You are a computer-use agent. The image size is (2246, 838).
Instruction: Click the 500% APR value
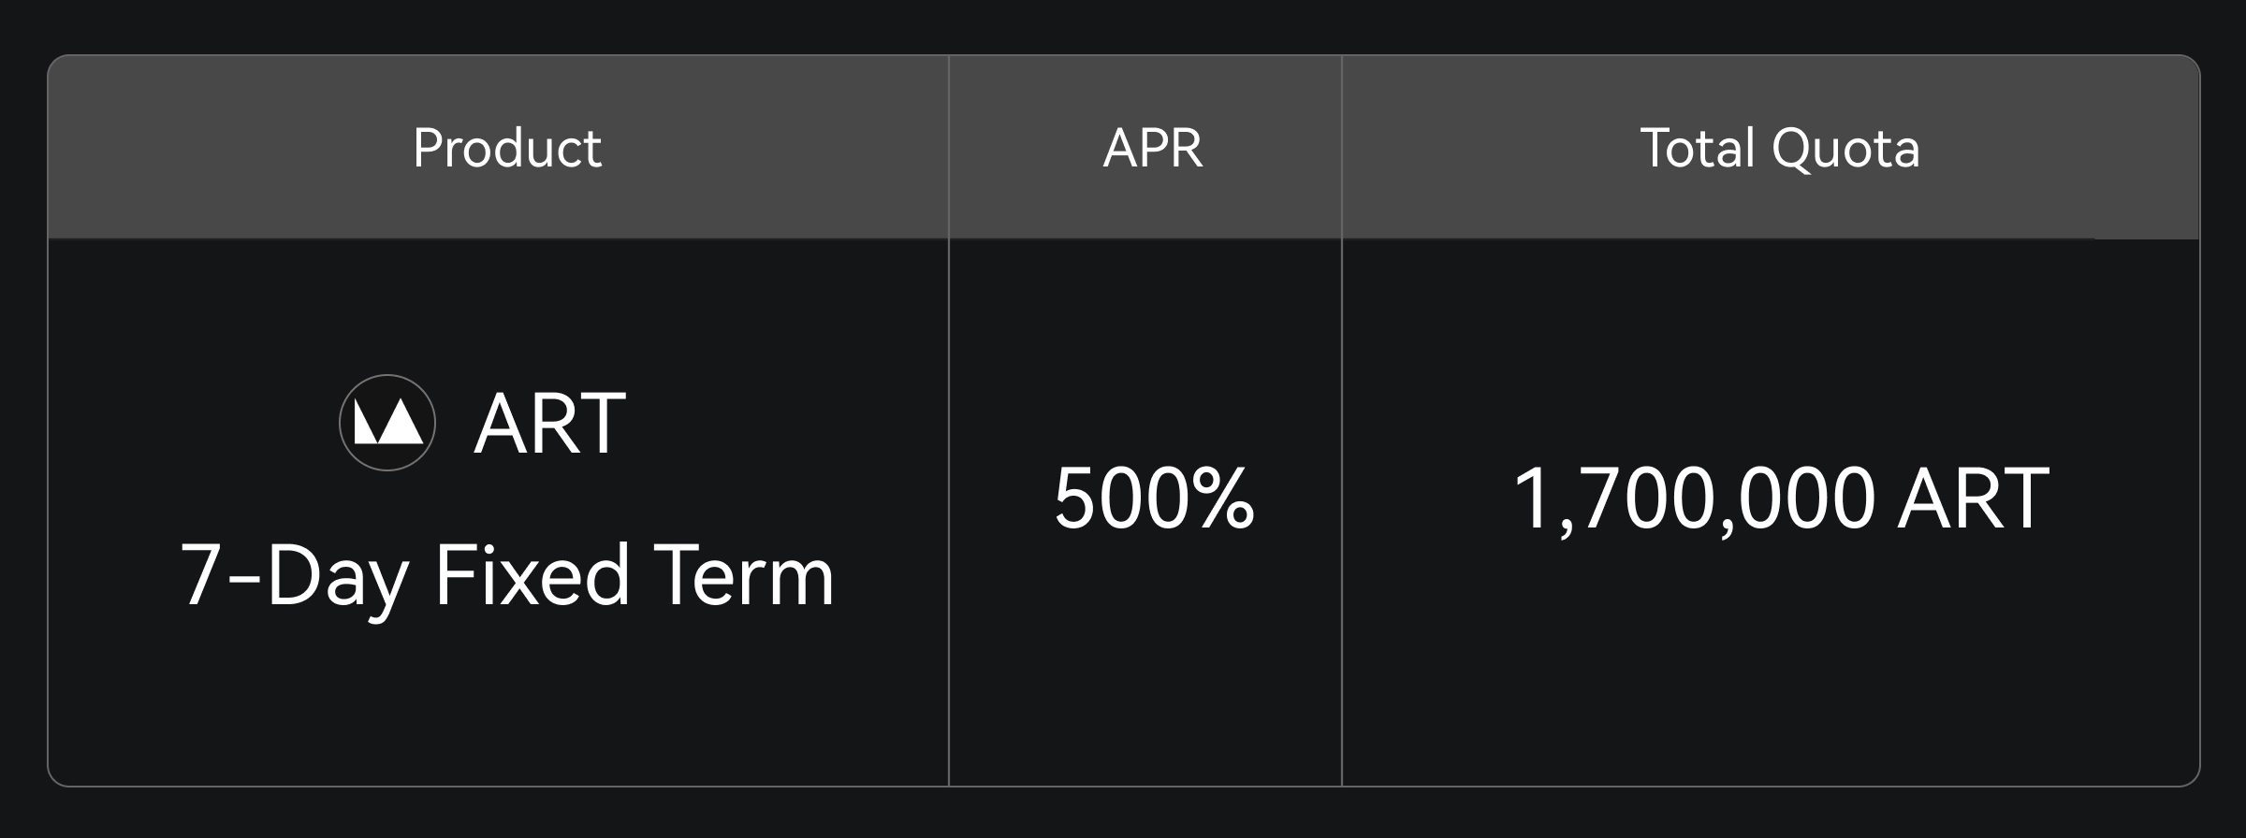click(1154, 498)
